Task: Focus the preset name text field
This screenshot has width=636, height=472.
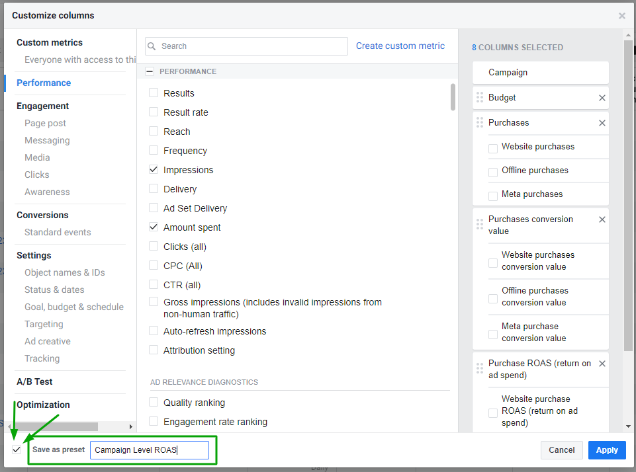Action: pos(150,450)
